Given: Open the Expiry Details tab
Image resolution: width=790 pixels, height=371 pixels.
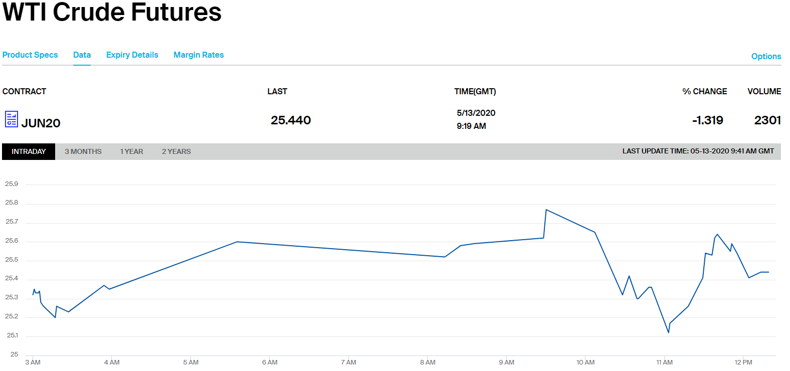Looking at the screenshot, I should coord(132,55).
